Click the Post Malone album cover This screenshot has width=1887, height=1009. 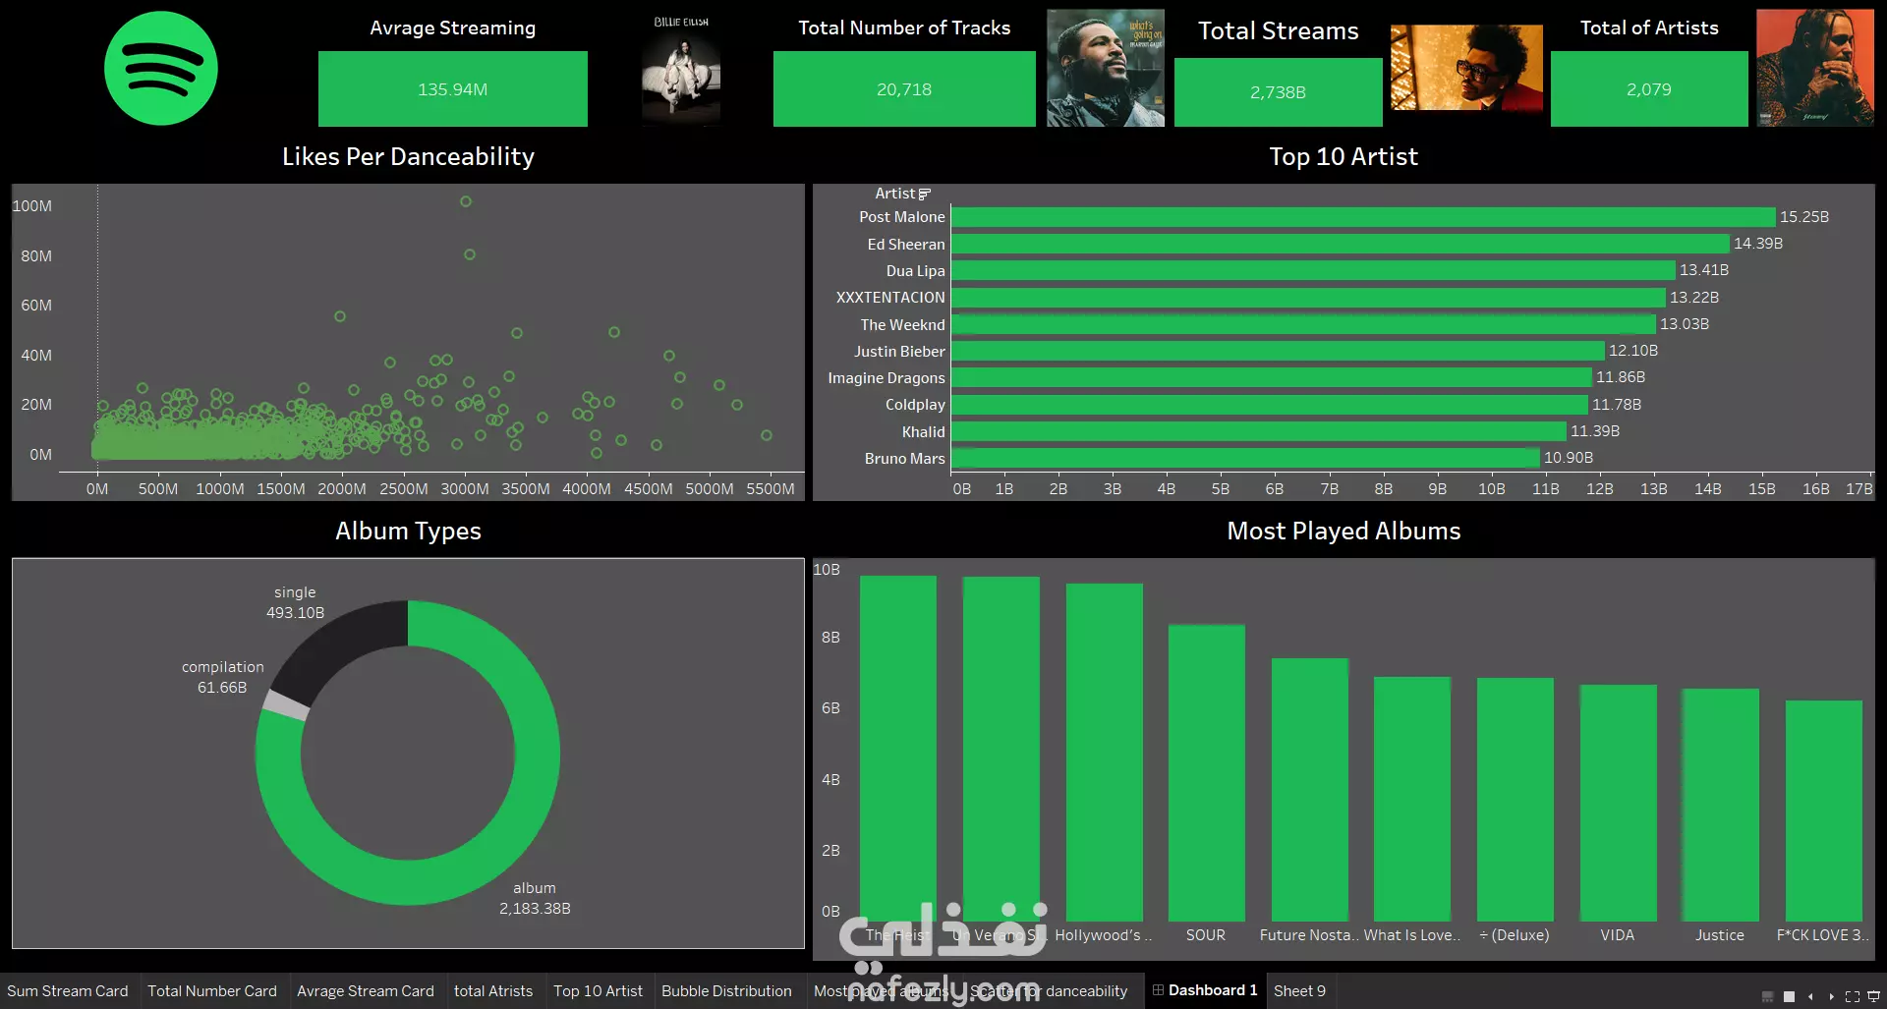click(1815, 68)
